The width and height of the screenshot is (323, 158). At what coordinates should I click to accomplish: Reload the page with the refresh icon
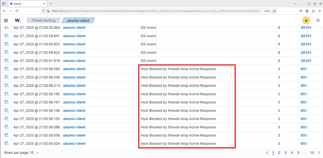[17, 11]
